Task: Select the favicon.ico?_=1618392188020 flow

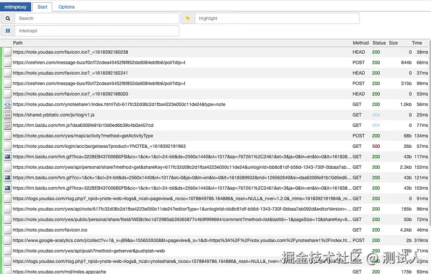Action: click(215, 93)
